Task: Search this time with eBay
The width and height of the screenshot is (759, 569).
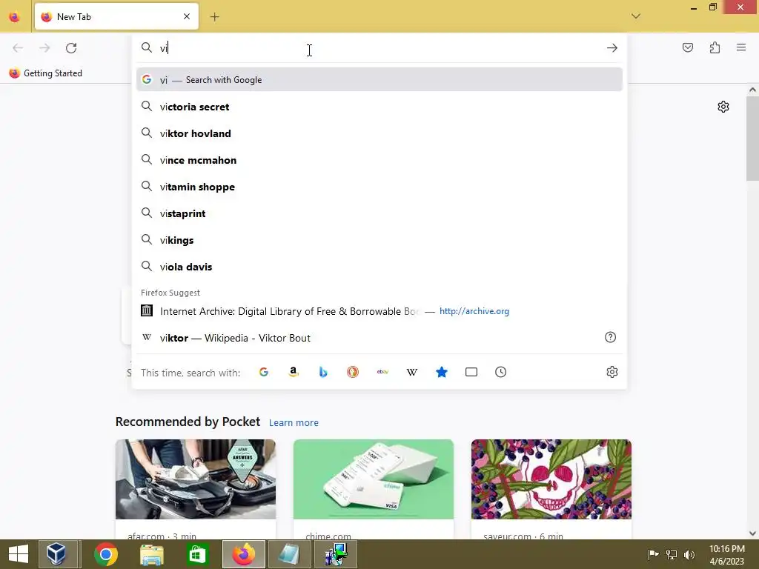Action: (x=382, y=372)
